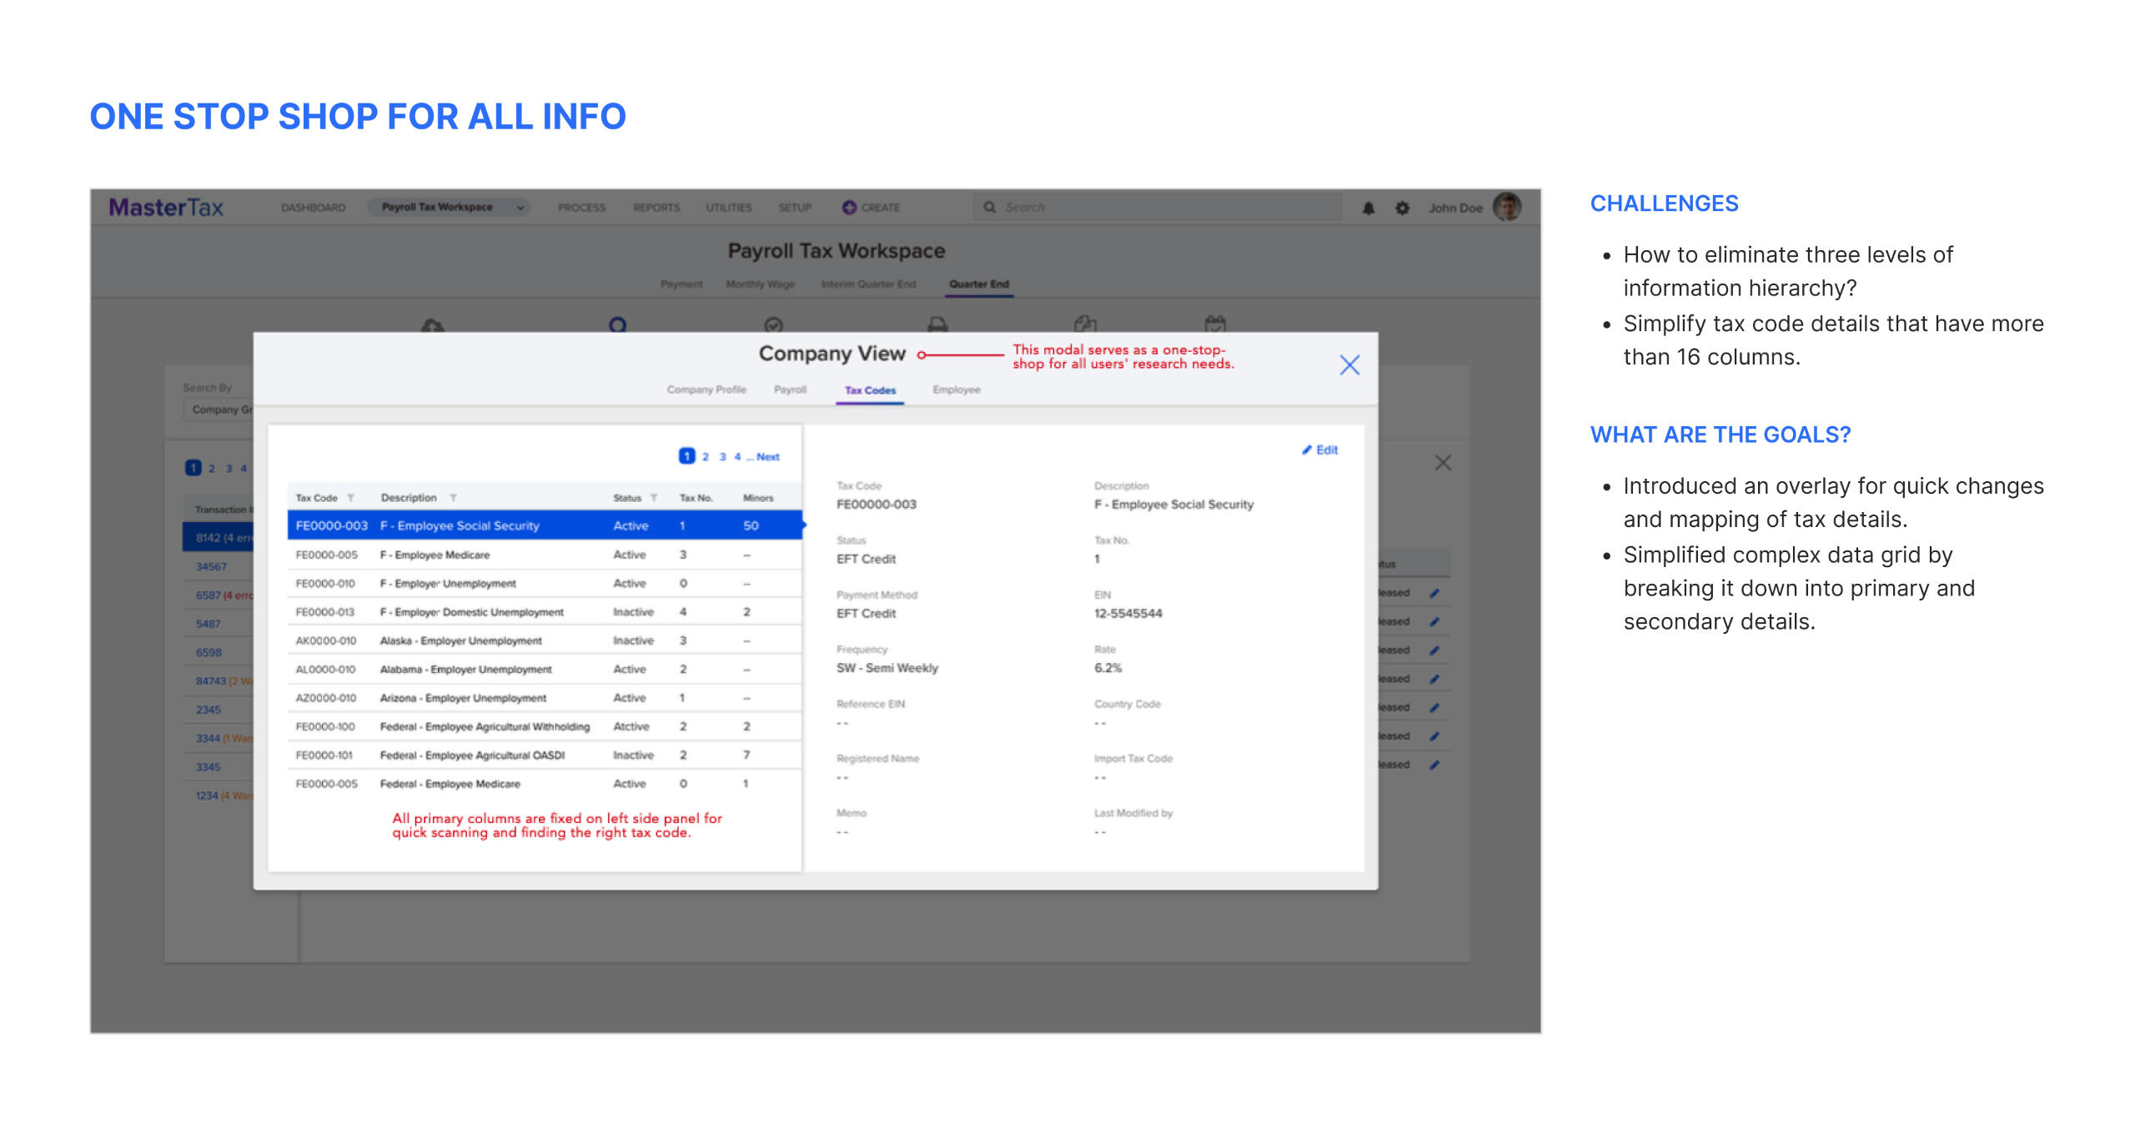The image size is (2135, 1125).
Task: Click the Description column filter icon
Action: click(x=454, y=498)
